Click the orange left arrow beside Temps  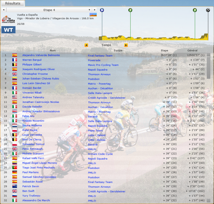pos(86,45)
